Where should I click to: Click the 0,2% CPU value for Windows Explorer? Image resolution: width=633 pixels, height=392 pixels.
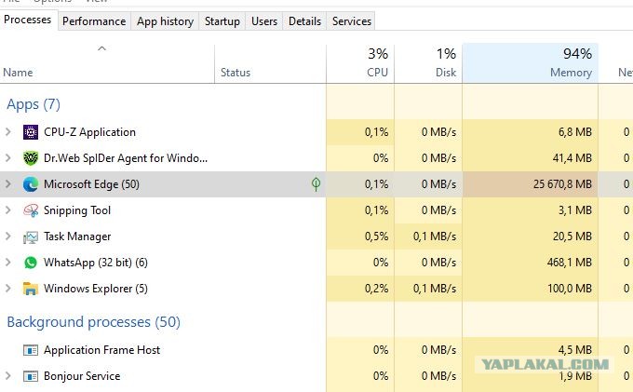pyautogui.click(x=376, y=289)
